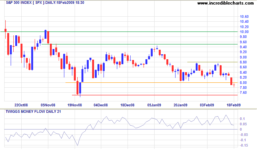Select the 18Dec08 date label
The width and height of the screenshot is (257, 150).
click(x=127, y=105)
